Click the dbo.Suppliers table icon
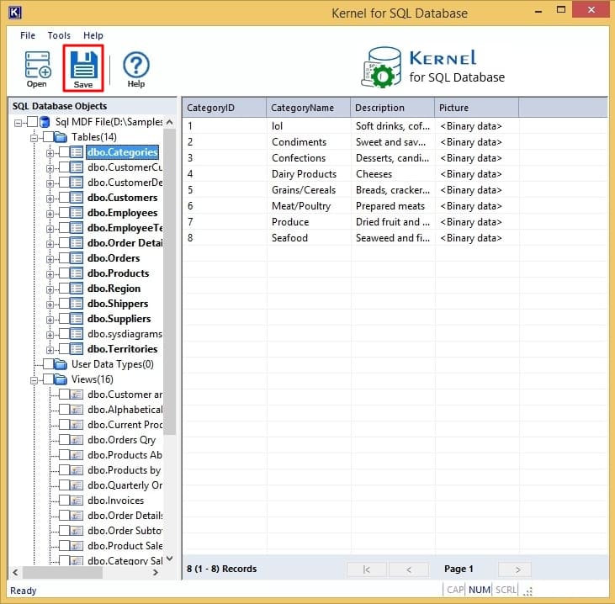The image size is (615, 604). 77,319
